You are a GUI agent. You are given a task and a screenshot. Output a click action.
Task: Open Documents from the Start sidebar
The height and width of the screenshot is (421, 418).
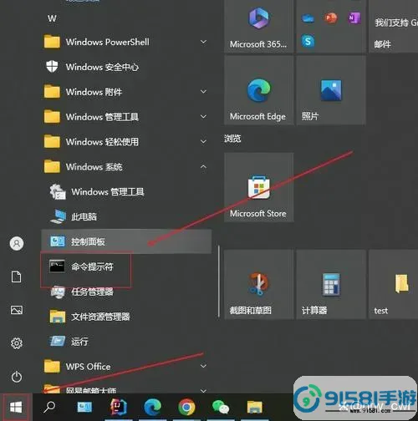click(17, 276)
